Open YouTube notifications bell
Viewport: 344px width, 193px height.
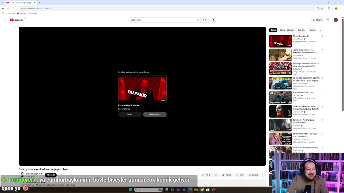(328, 20)
